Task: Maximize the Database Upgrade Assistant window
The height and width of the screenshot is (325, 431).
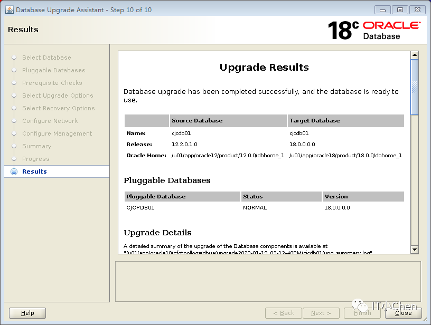Action: (400, 10)
